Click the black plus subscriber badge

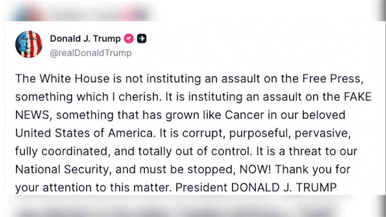[142, 39]
